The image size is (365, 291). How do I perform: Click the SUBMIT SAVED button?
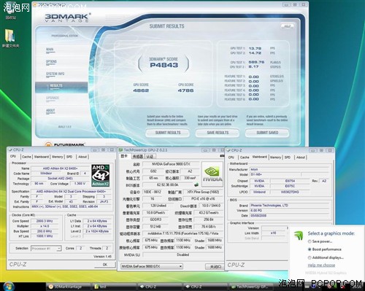[x=267, y=133]
